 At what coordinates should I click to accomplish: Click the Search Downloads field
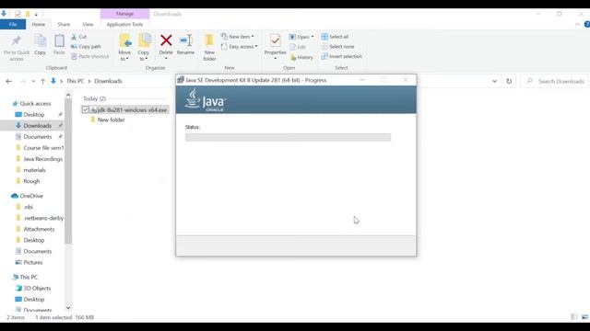pyautogui.click(x=554, y=81)
